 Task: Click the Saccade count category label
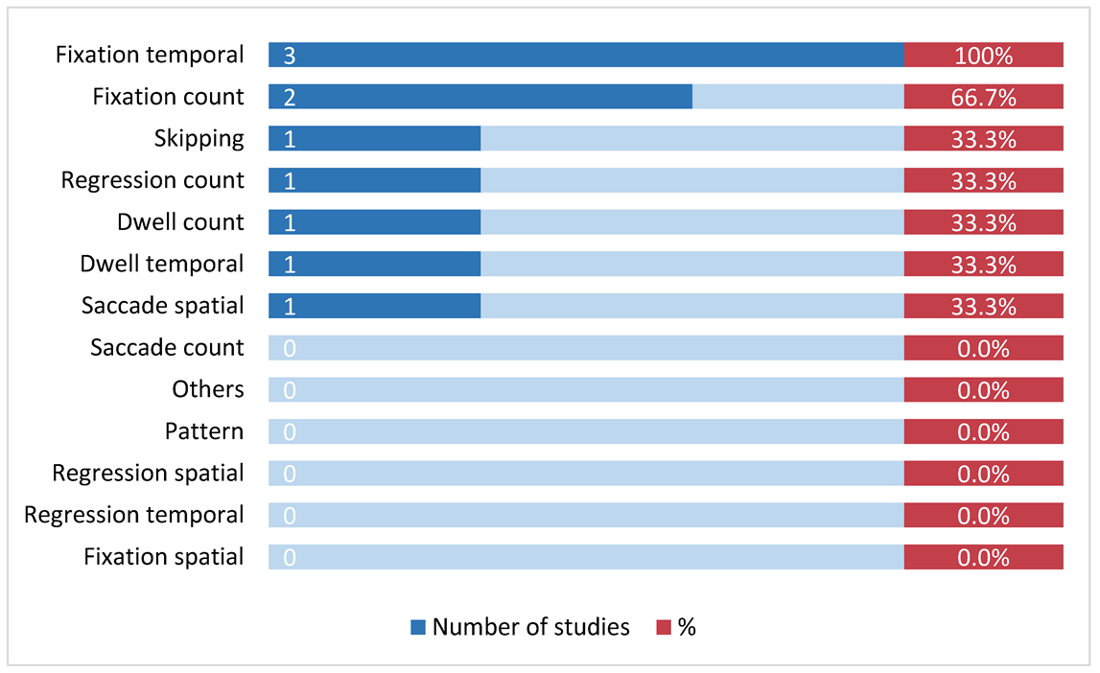167,348
